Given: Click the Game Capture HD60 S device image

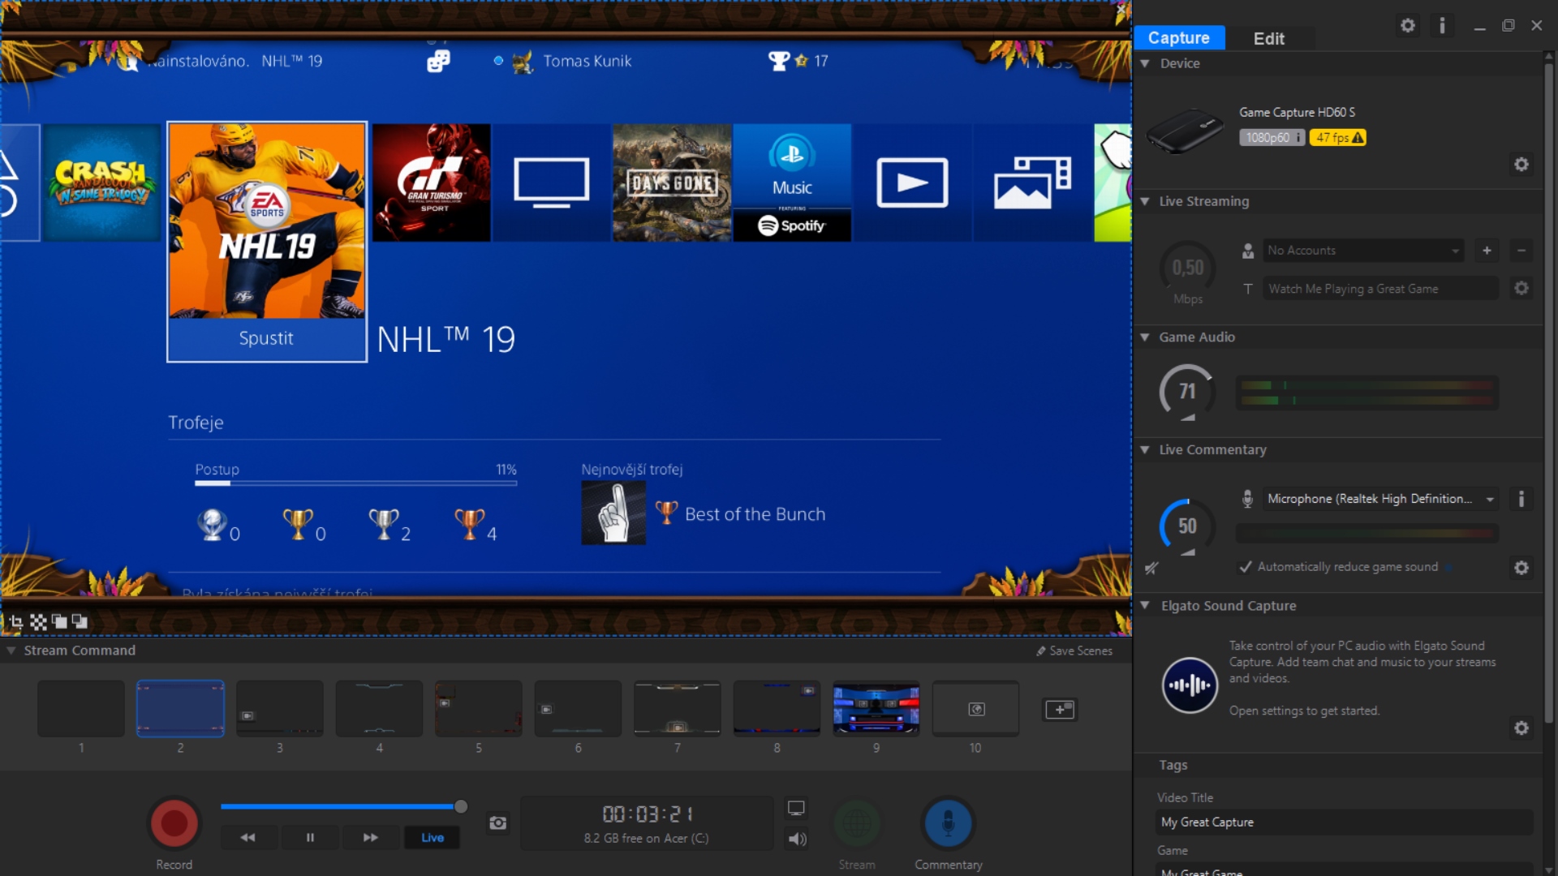Looking at the screenshot, I should point(1185,130).
